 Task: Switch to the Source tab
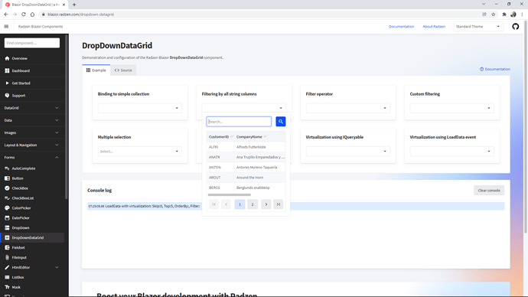tap(123, 70)
